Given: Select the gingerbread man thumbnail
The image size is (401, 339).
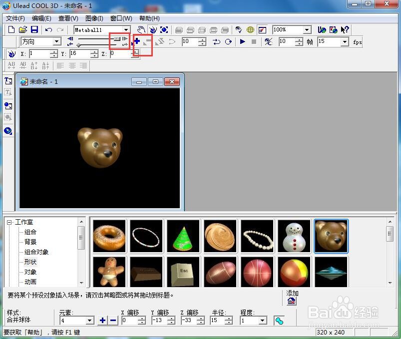Looking at the screenshot, I should click(x=109, y=272).
